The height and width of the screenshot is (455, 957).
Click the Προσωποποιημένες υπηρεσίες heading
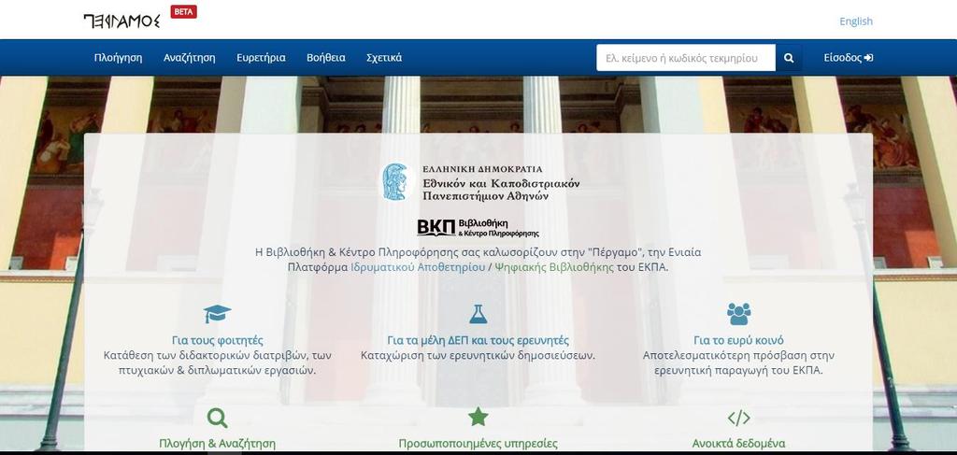[x=478, y=444]
